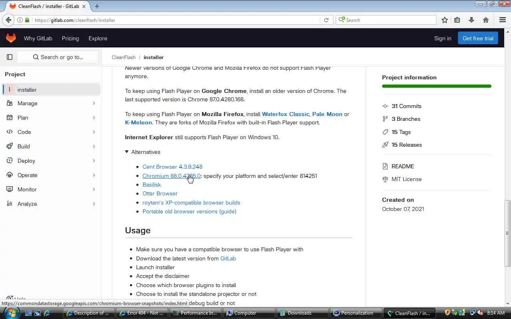Open the Firefox hamburger menu
This screenshot has height=319, width=511.
click(x=503, y=20)
